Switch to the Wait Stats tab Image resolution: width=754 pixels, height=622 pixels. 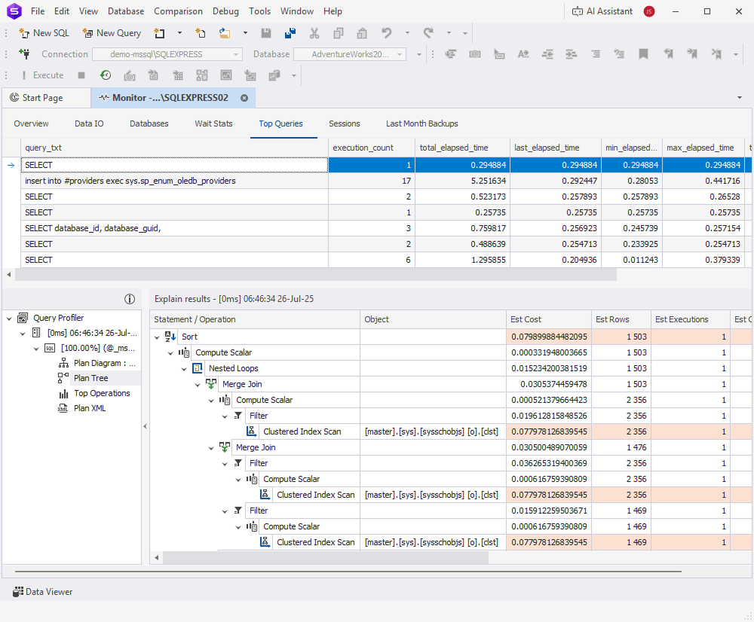pos(213,123)
